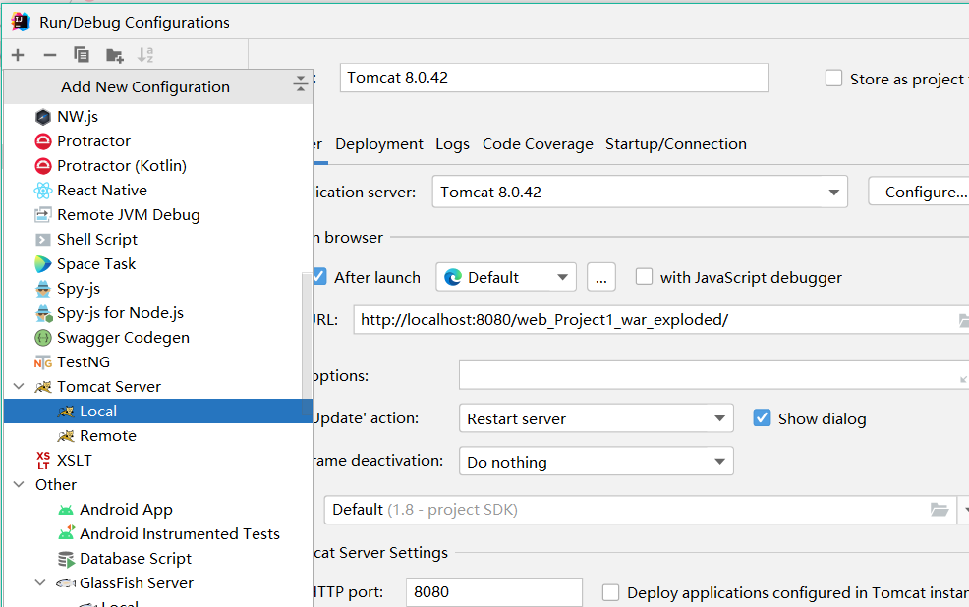Click the browse ellipsis button next to browser
This screenshot has height=607, width=969.
tap(601, 278)
